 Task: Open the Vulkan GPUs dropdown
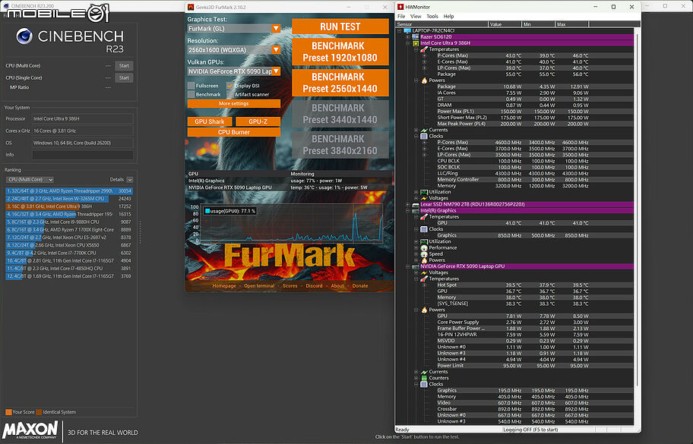click(234, 71)
